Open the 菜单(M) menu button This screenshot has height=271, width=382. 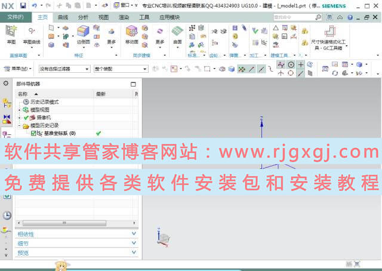tap(19, 69)
